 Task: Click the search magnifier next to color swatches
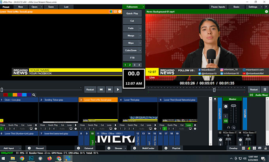pyautogui.click(x=34, y=95)
